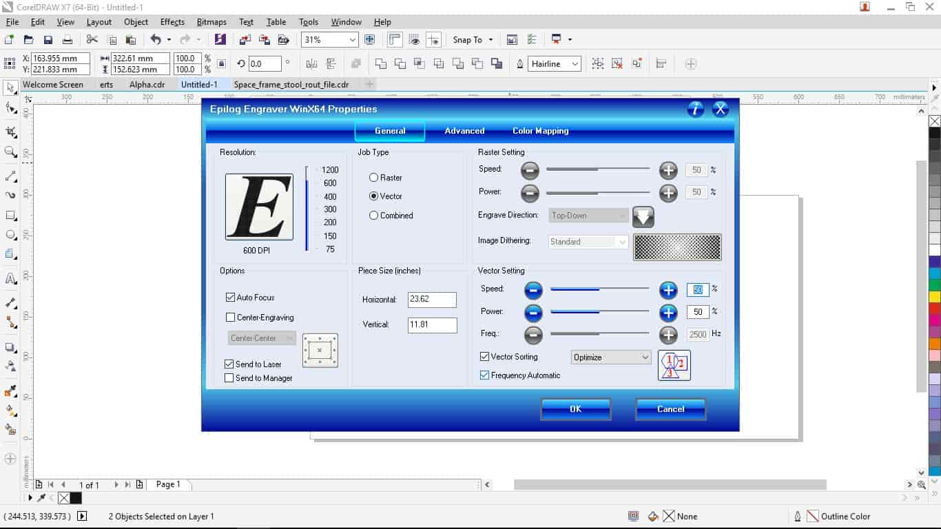Enable the Center-Engraving checkbox
941x529 pixels.
coord(231,318)
